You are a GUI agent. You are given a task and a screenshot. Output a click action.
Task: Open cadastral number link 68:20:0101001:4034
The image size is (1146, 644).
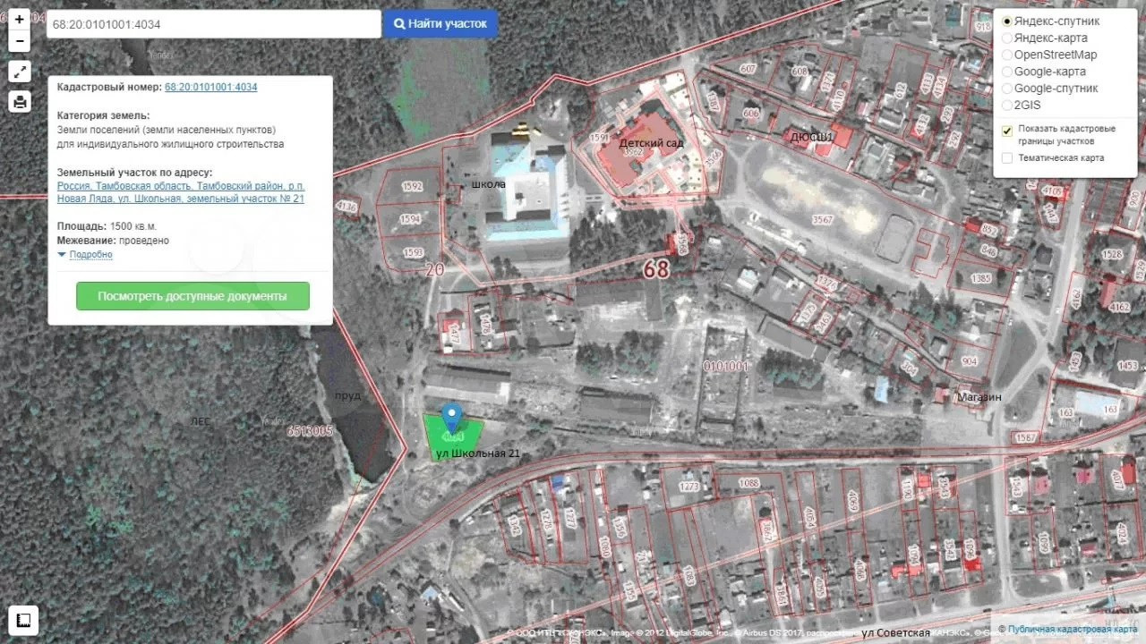point(210,87)
